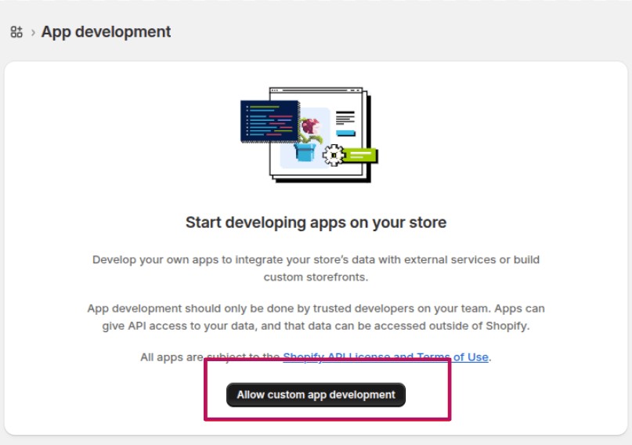The image size is (632, 445).
Task: Click the apps grid icon in breadcrumb
Action: pyautogui.click(x=16, y=32)
